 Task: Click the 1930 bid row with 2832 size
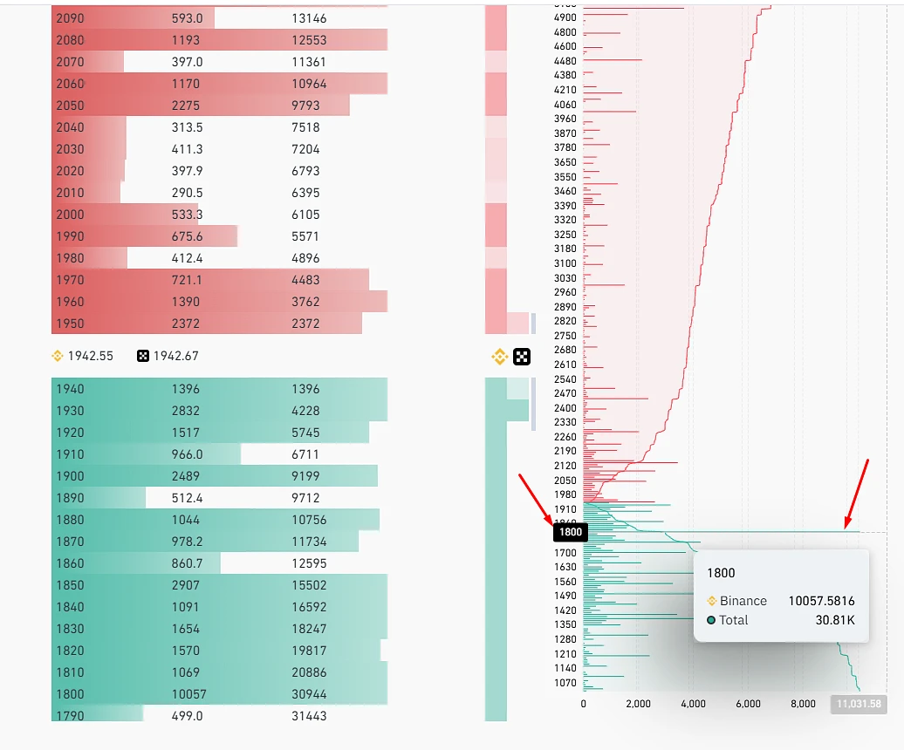[x=218, y=411]
